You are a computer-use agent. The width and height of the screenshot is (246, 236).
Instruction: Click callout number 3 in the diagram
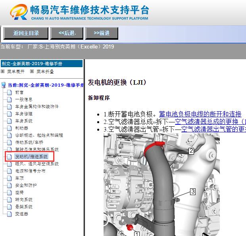click(x=193, y=192)
